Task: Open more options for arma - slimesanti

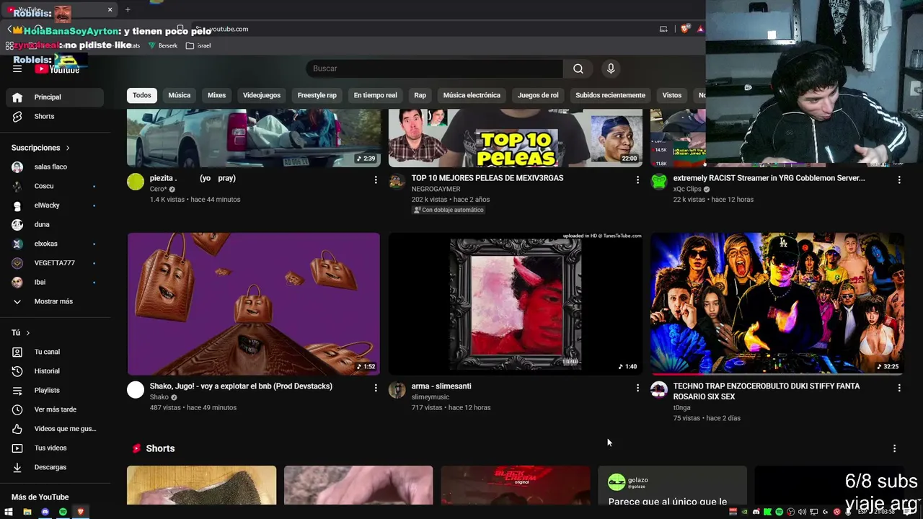Action: 637,388
